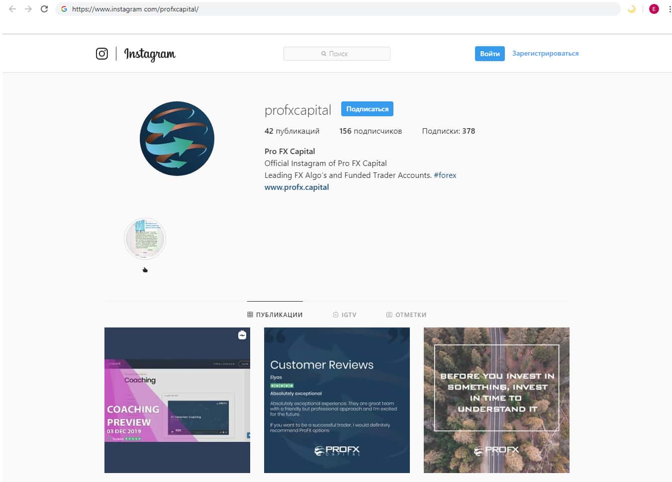Open the Customer Reviews post thumbnail
Viewport: 672px width, 482px height.
(x=337, y=400)
